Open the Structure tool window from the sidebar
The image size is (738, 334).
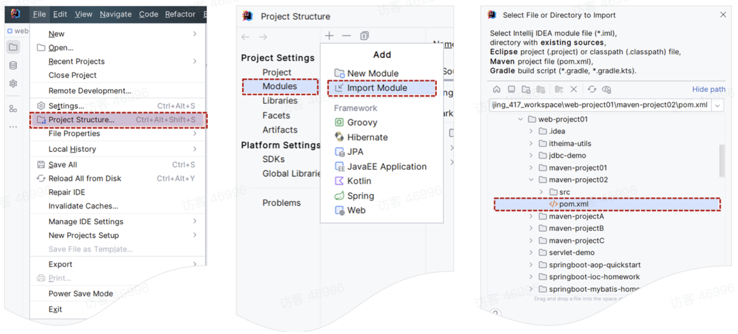(x=13, y=109)
